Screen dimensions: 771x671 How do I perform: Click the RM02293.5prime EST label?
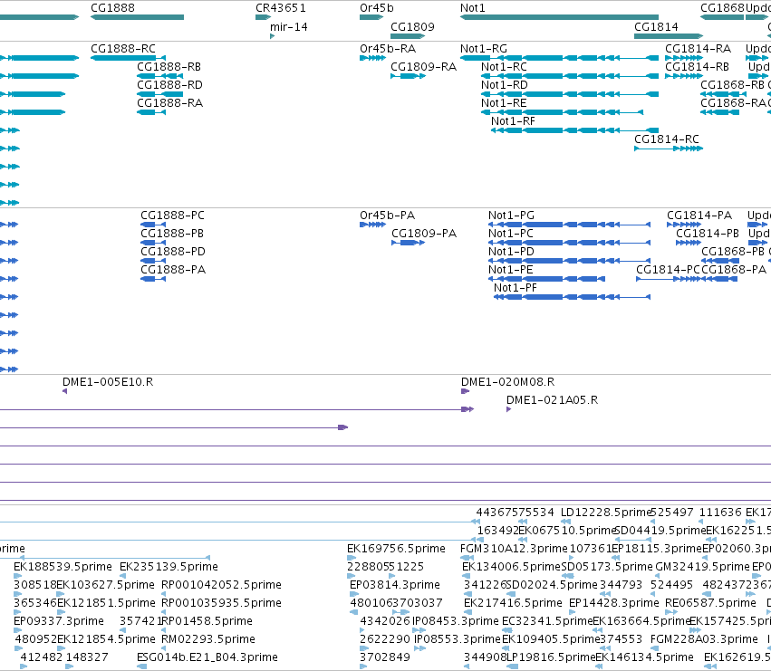(208, 639)
